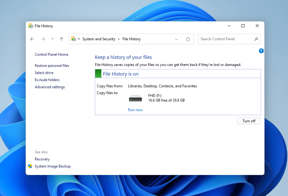
Task: Open Exclude folders settings
Action: tap(47, 80)
